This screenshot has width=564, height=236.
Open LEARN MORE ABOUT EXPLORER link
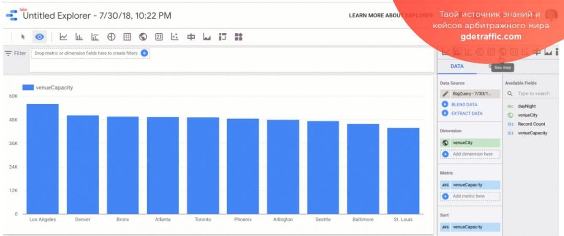click(x=391, y=16)
